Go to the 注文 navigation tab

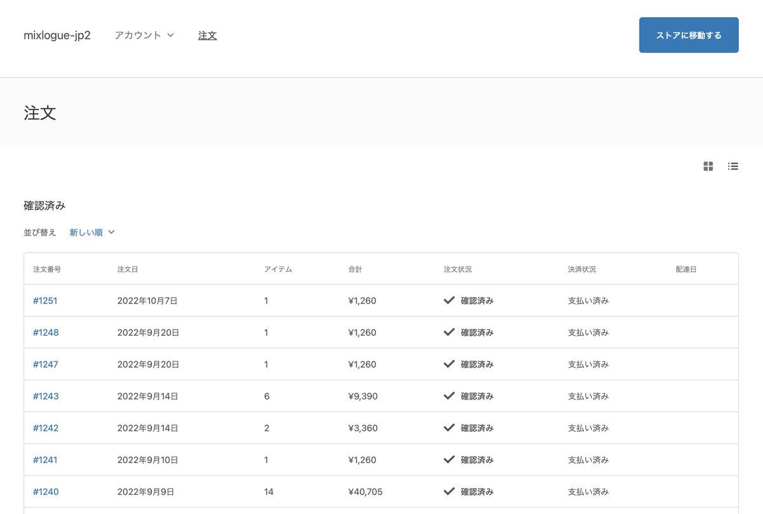[x=207, y=35]
